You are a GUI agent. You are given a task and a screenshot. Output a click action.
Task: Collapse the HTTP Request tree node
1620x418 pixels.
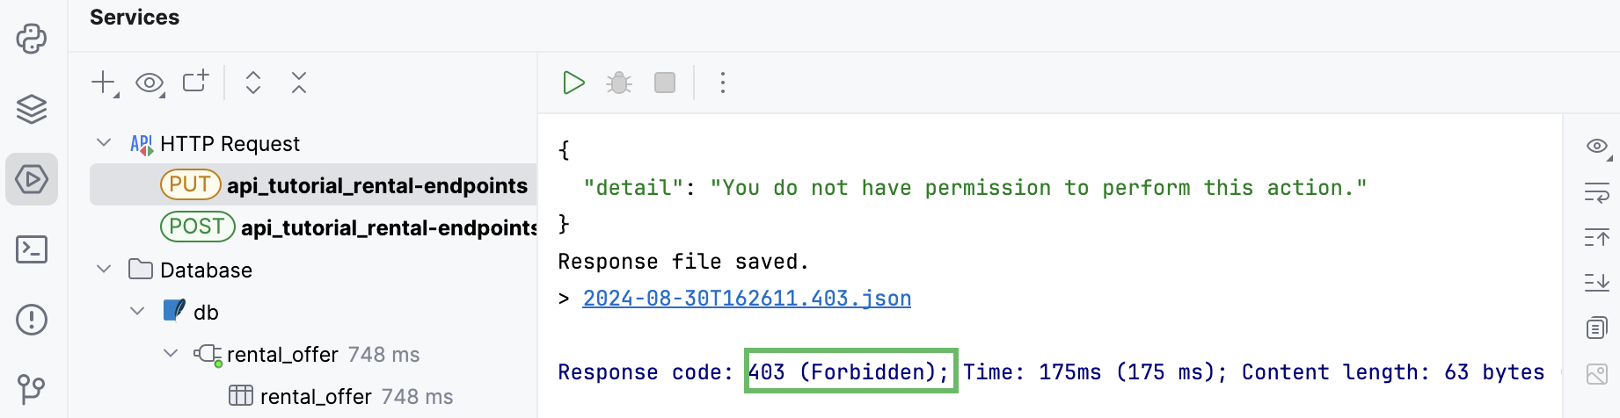(x=104, y=143)
